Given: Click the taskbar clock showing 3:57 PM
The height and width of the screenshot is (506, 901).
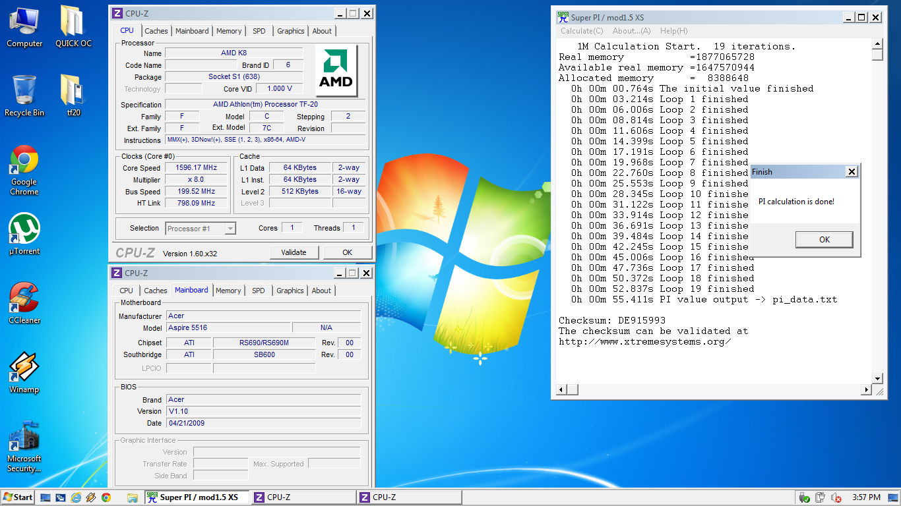Looking at the screenshot, I should pos(866,497).
